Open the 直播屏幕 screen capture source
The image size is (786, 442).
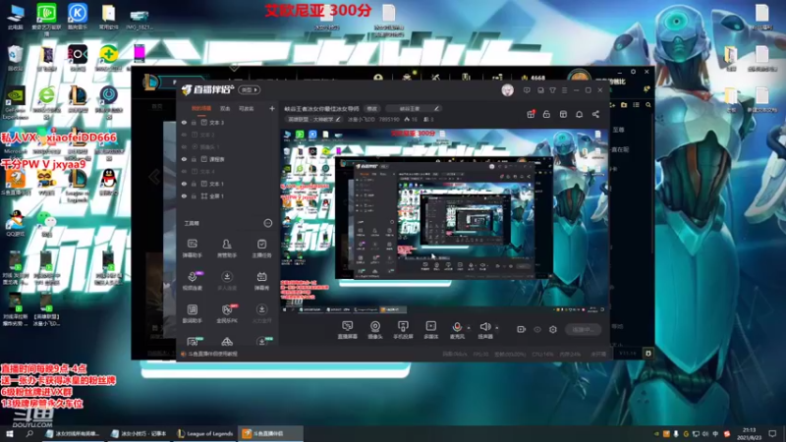[347, 330]
